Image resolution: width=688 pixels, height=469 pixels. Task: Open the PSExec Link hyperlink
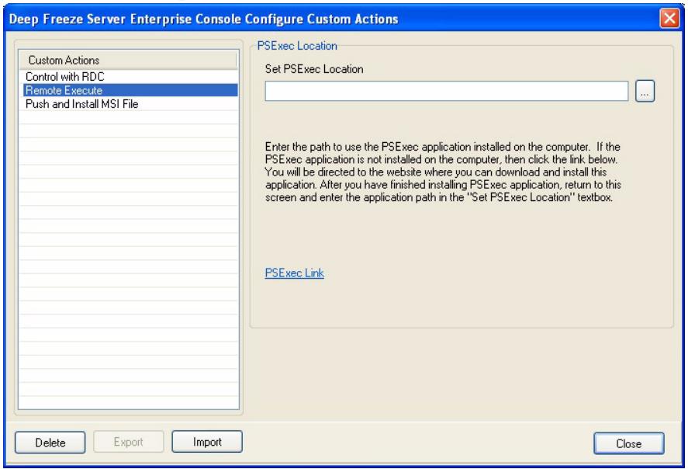295,273
